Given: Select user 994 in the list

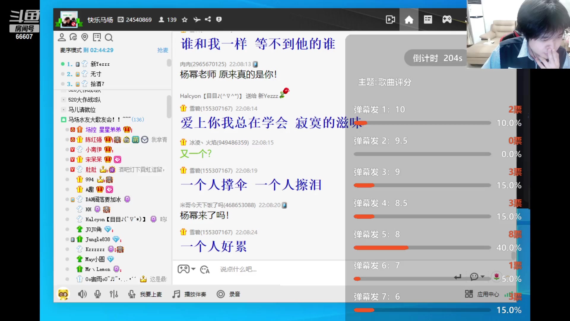Looking at the screenshot, I should click(x=89, y=180).
